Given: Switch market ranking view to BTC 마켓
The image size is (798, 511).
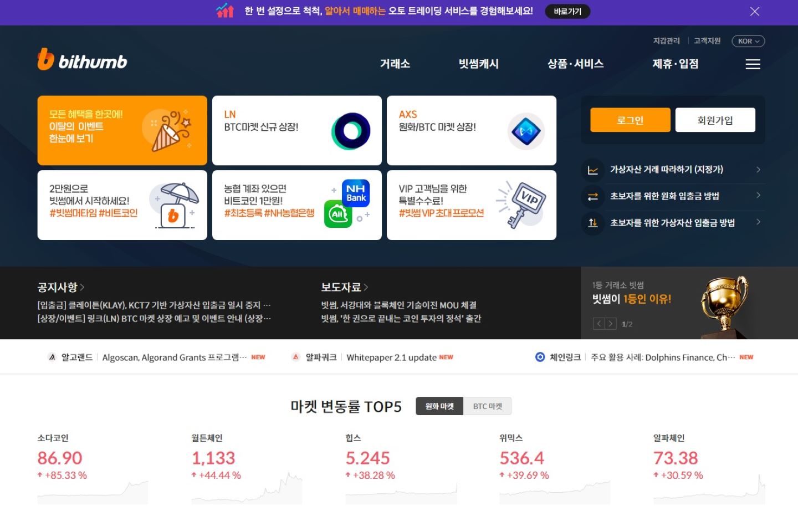Looking at the screenshot, I should [487, 406].
